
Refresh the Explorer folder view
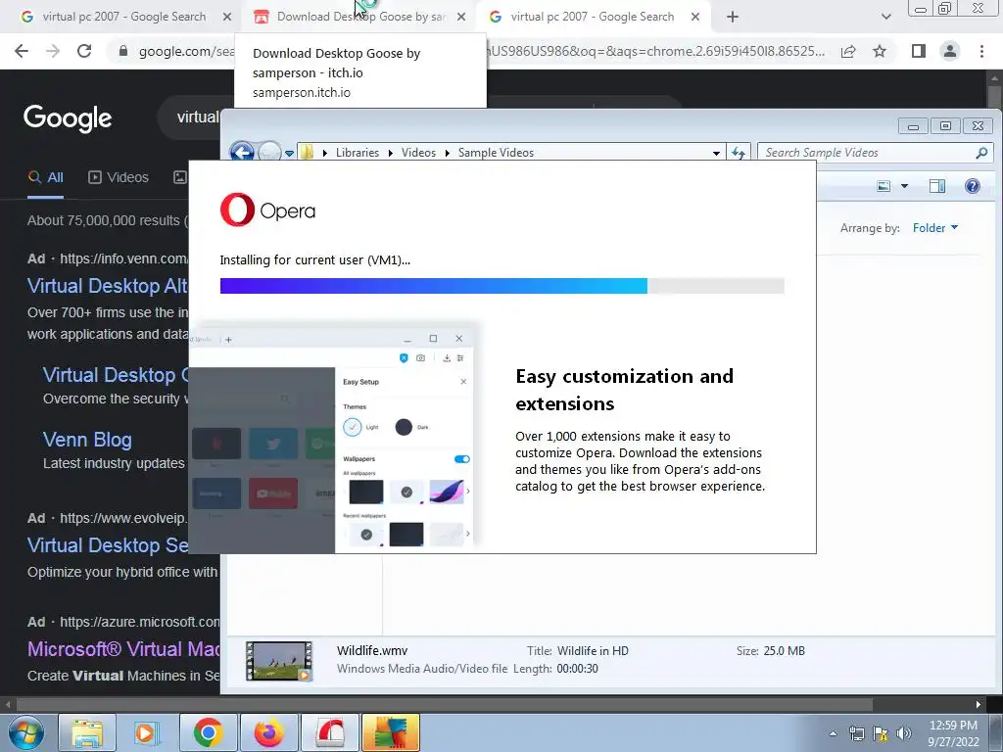pos(739,152)
